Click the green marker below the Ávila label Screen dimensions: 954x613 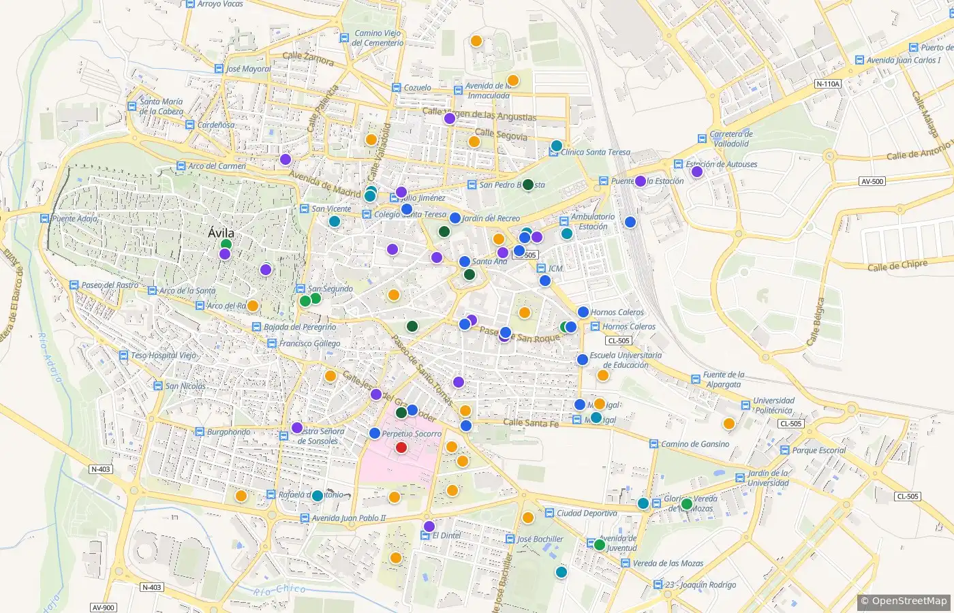pos(226,245)
